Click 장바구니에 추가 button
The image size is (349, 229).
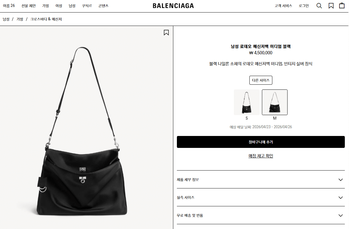(x=261, y=142)
